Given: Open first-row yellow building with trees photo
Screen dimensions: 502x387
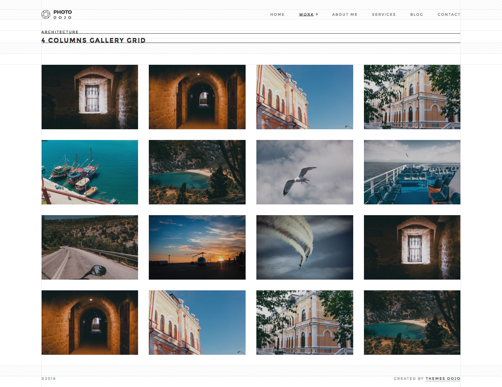Looking at the screenshot, I should (x=412, y=97).
